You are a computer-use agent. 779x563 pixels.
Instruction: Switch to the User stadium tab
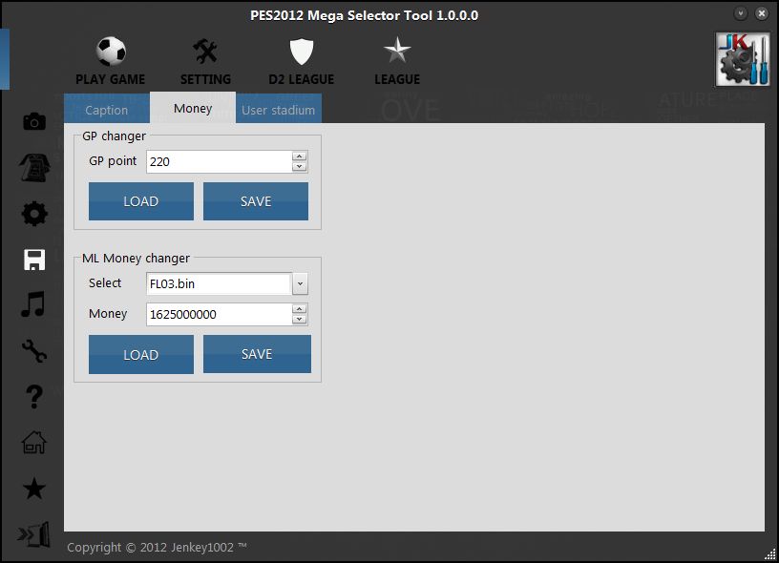[278, 110]
